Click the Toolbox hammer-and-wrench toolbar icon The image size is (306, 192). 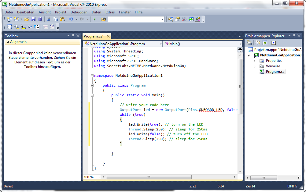point(184,19)
